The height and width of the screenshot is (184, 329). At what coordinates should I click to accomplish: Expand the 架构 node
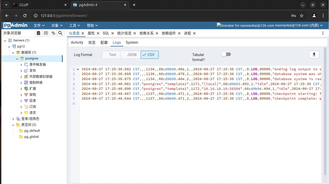(x=21, y=95)
